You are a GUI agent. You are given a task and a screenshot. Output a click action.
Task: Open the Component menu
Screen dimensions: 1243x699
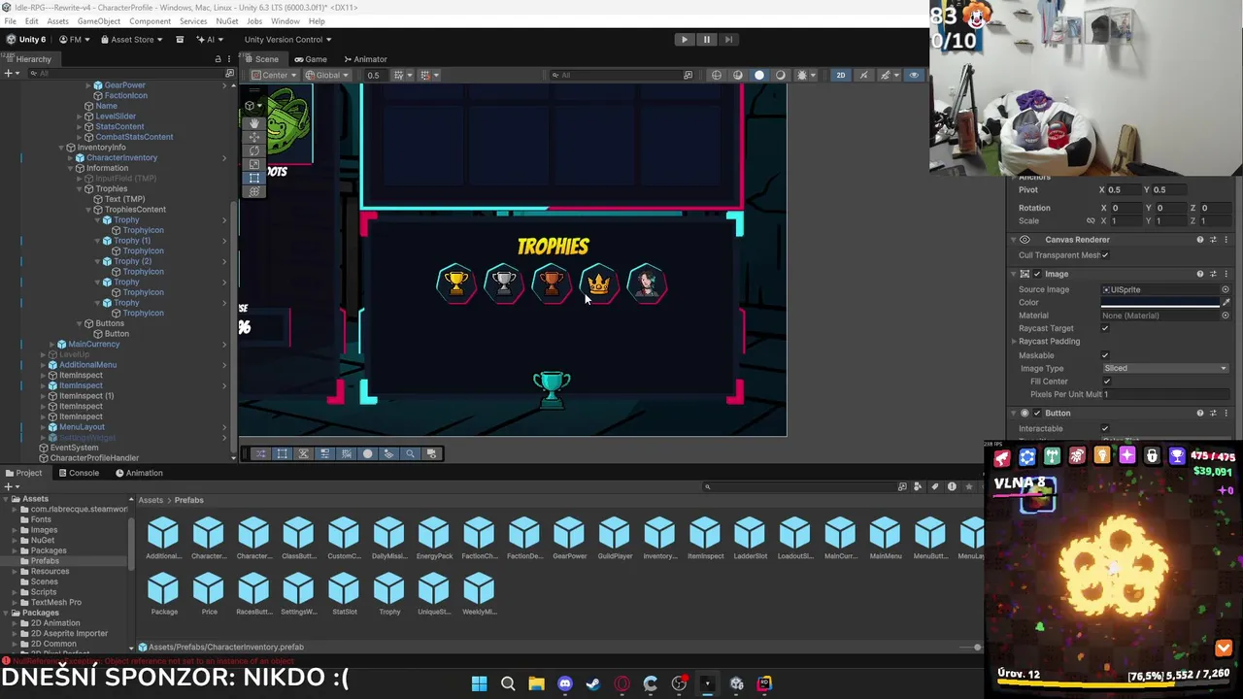pyautogui.click(x=150, y=21)
